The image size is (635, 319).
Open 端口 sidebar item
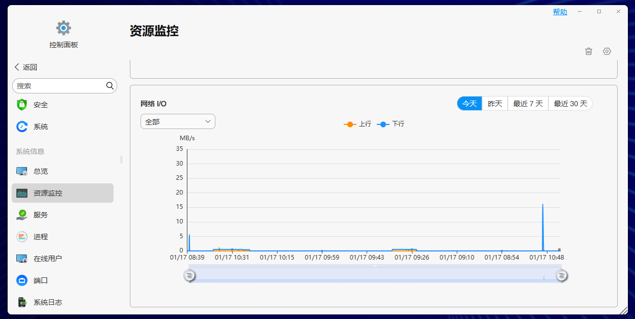(x=41, y=280)
